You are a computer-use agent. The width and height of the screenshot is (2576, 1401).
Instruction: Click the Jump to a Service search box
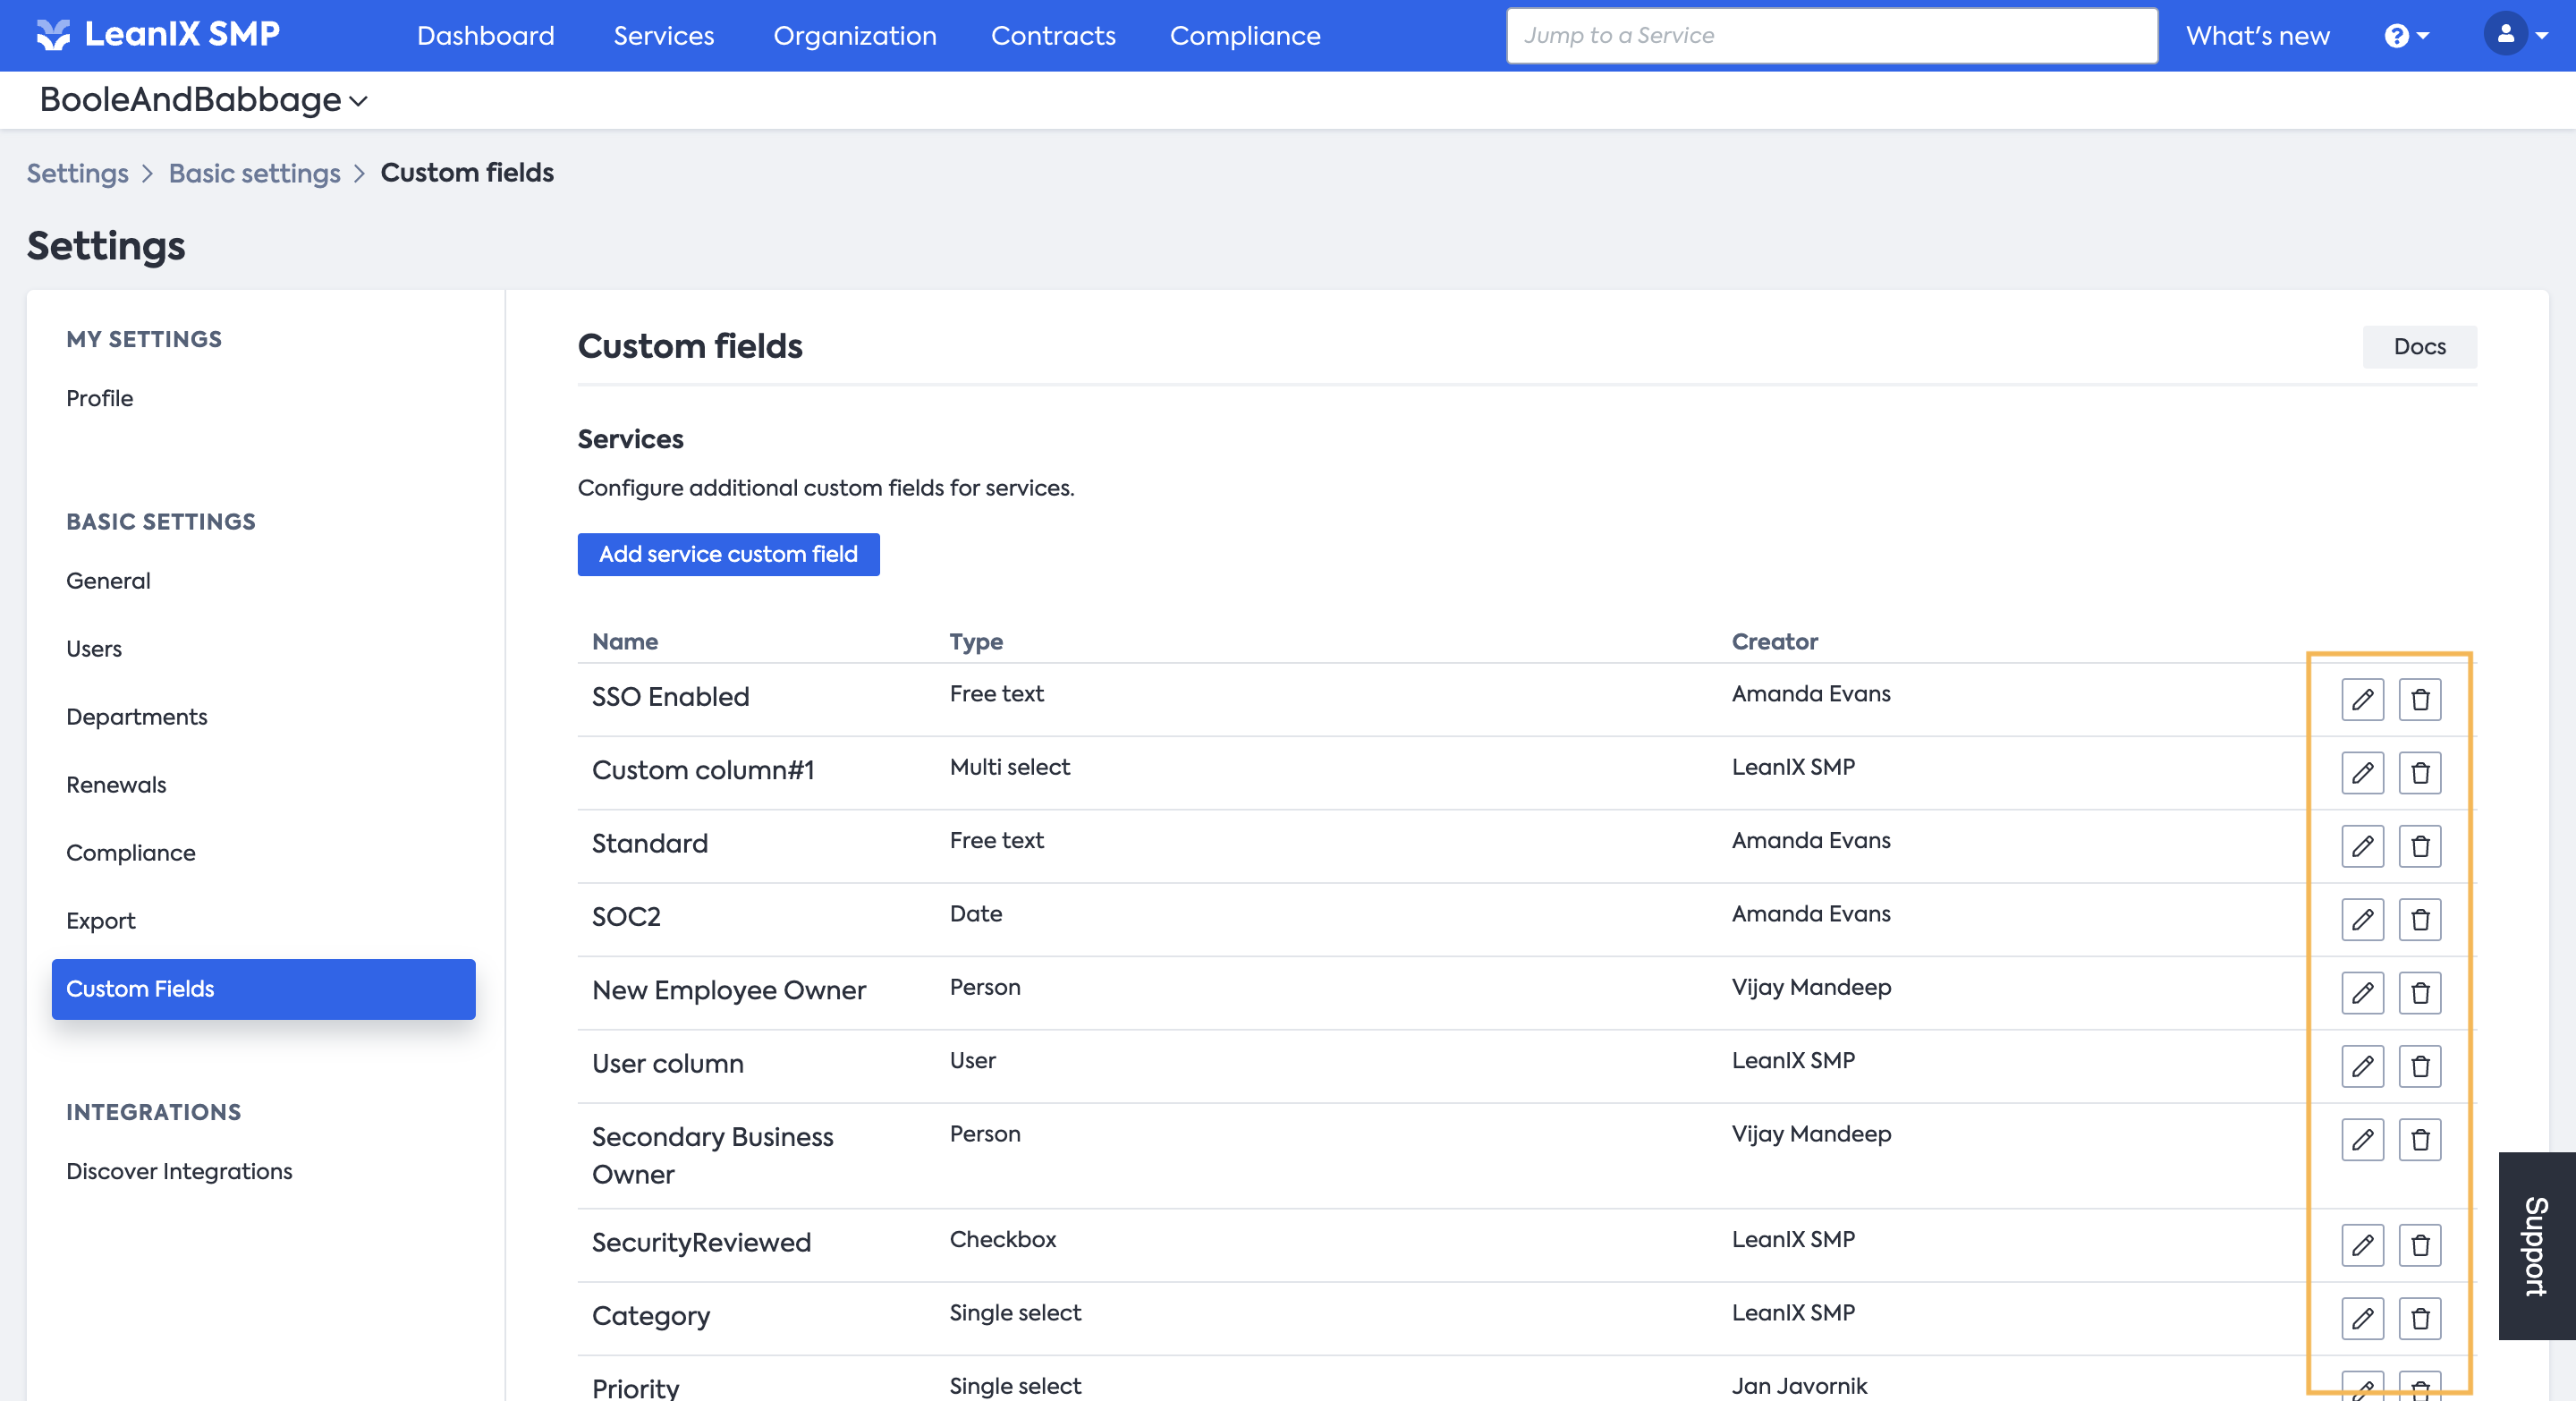click(1830, 36)
